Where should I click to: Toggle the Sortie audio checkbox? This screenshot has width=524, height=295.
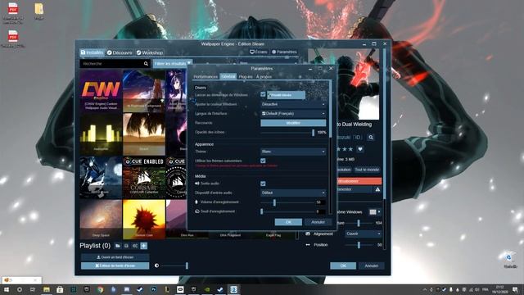(x=263, y=184)
